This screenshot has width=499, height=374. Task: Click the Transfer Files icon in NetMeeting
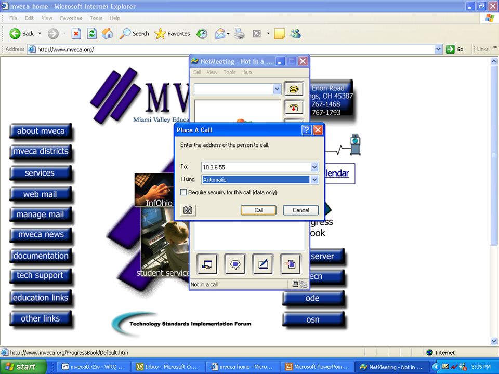tap(290, 264)
